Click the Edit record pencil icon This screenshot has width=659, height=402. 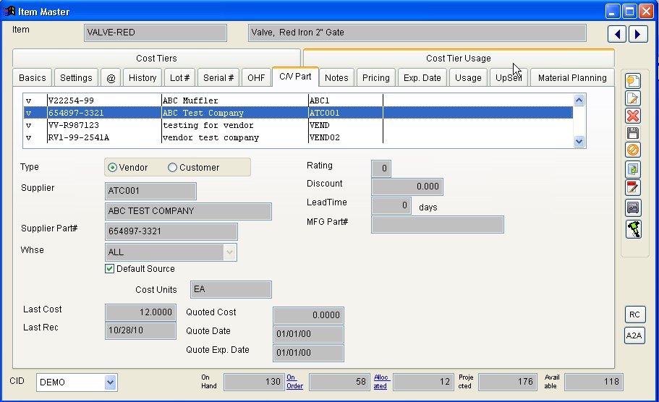click(x=633, y=99)
